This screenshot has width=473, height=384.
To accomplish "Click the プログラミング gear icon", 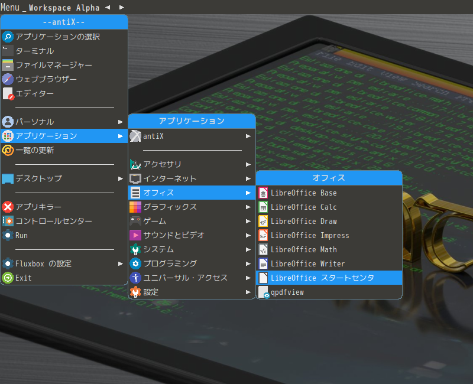I will pos(135,263).
